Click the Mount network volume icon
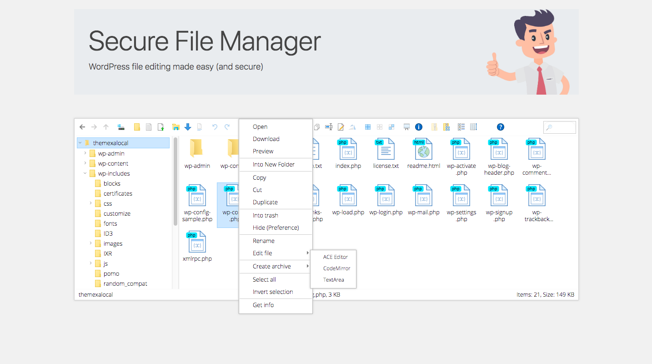This screenshot has width=652, height=364. pos(121,127)
